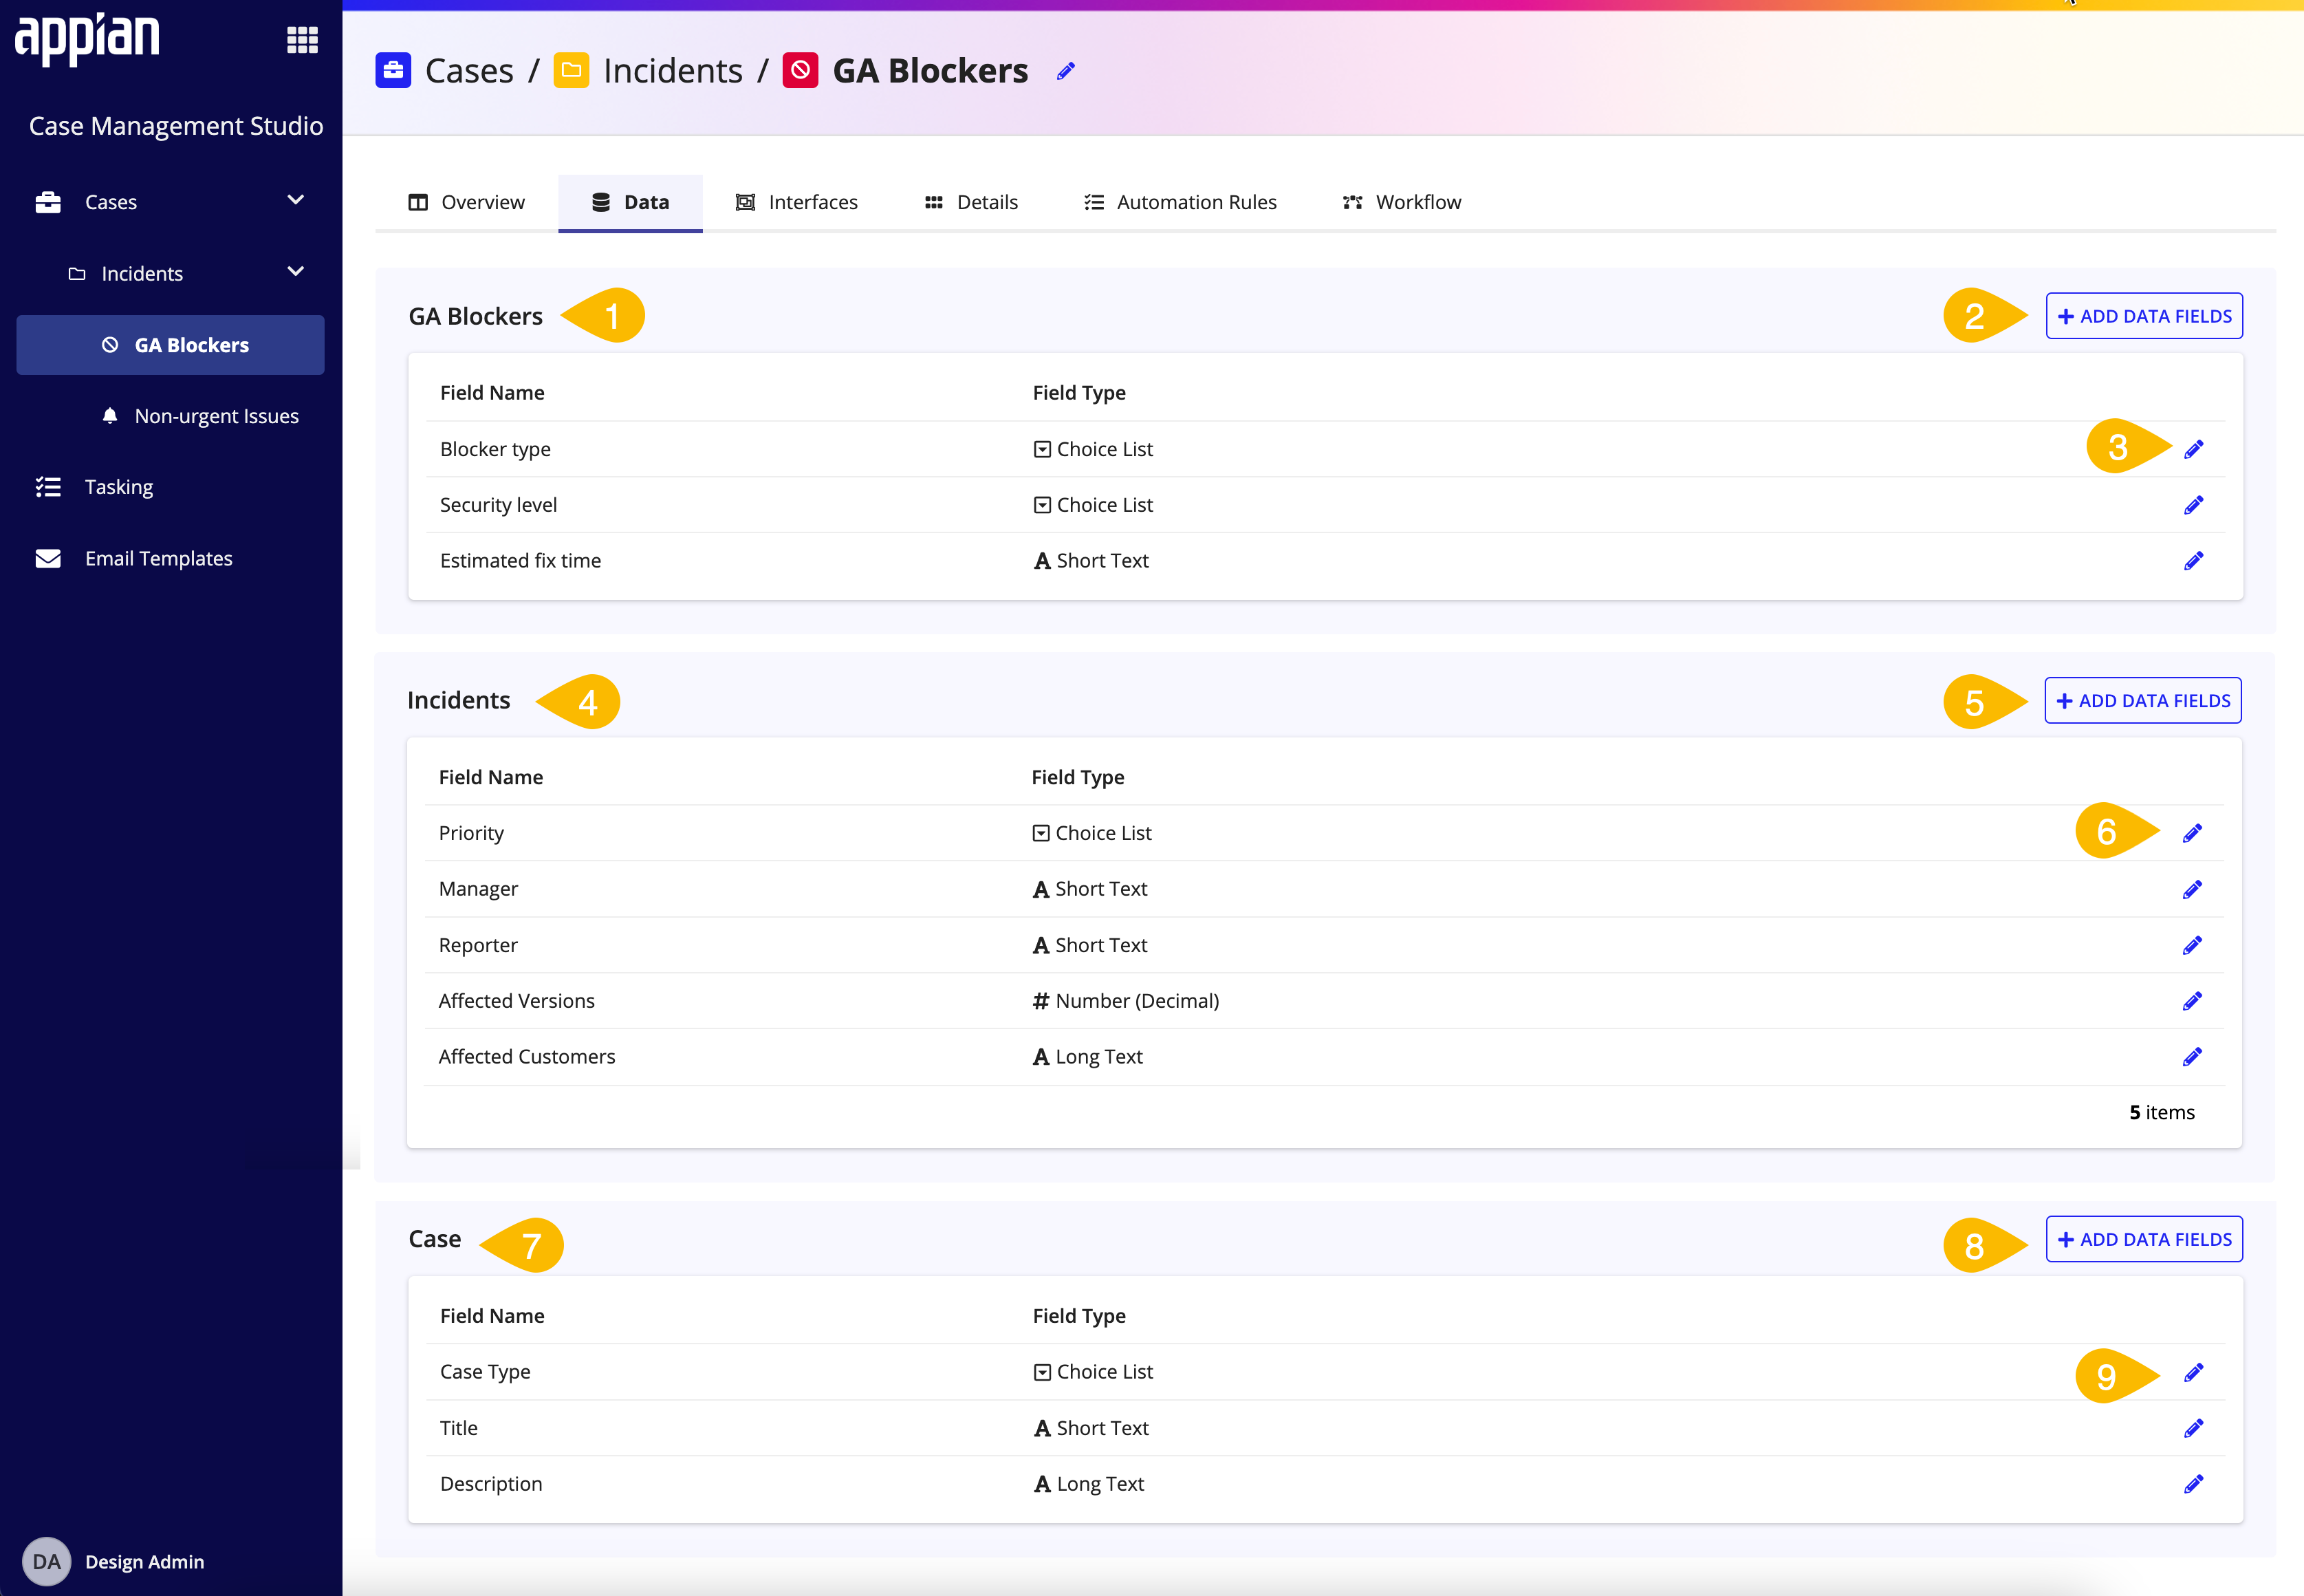
Task: Select the Title field name
Action: tap(459, 1428)
